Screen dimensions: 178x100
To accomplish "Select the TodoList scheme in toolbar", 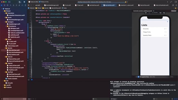I will [33, 2].
